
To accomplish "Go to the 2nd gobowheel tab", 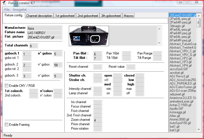I will coord(88,16).
